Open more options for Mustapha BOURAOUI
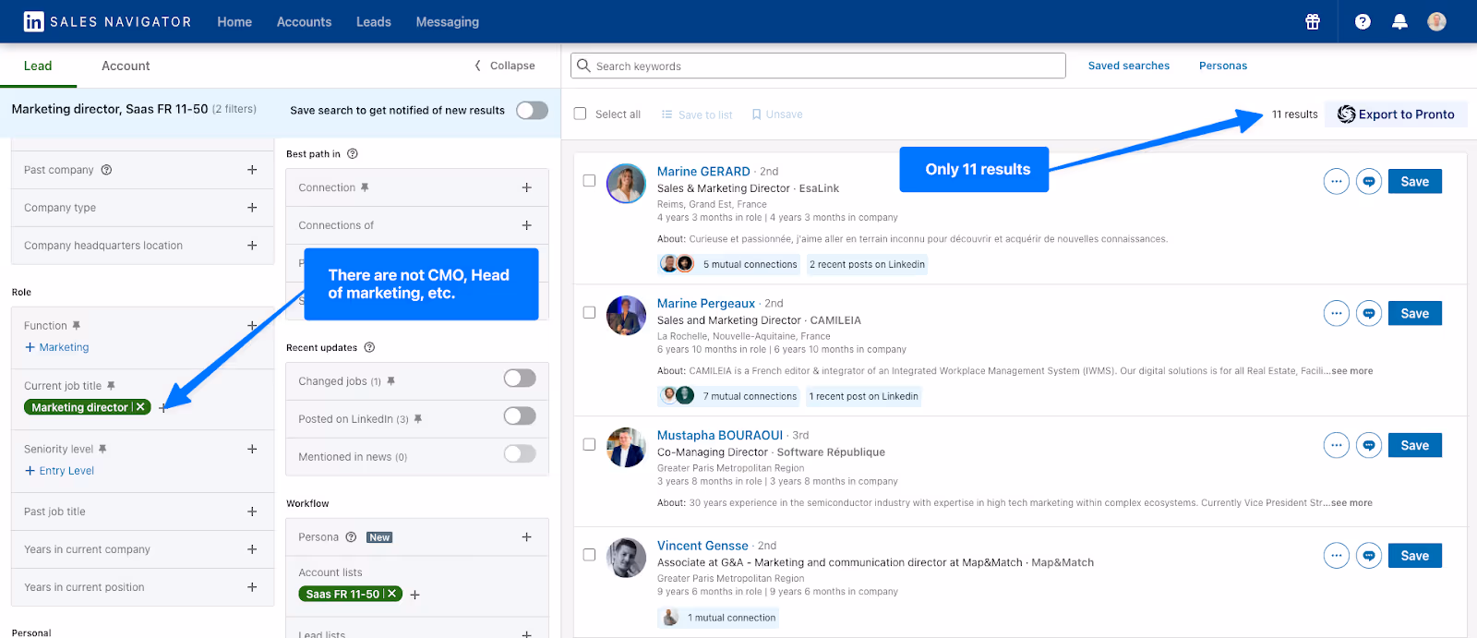The image size is (1477, 638). pos(1336,446)
